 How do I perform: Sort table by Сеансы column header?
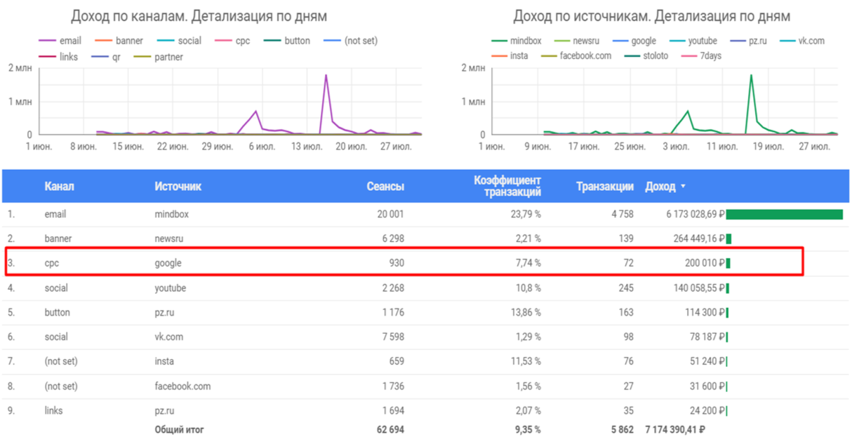(x=385, y=187)
